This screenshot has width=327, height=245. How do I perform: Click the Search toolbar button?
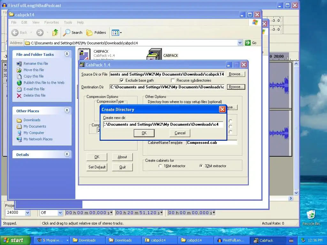73,33
